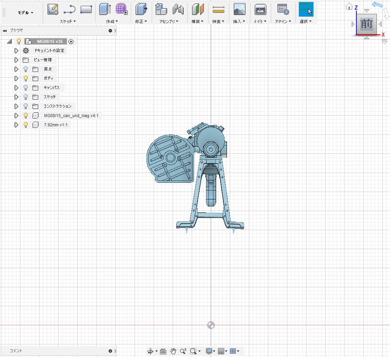Image resolution: width=390 pixels, height=357 pixels.
Task: Click the Look At icon in navigation bar
Action: 163,351
